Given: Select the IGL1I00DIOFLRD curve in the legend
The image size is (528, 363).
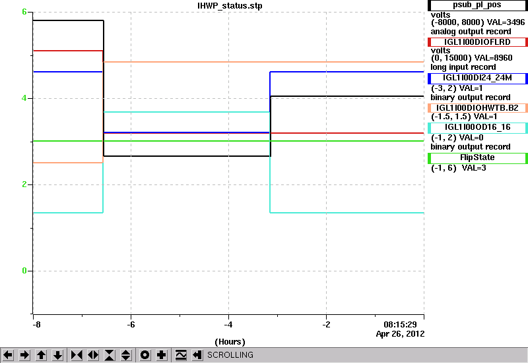Looking at the screenshot, I should click(477, 42).
